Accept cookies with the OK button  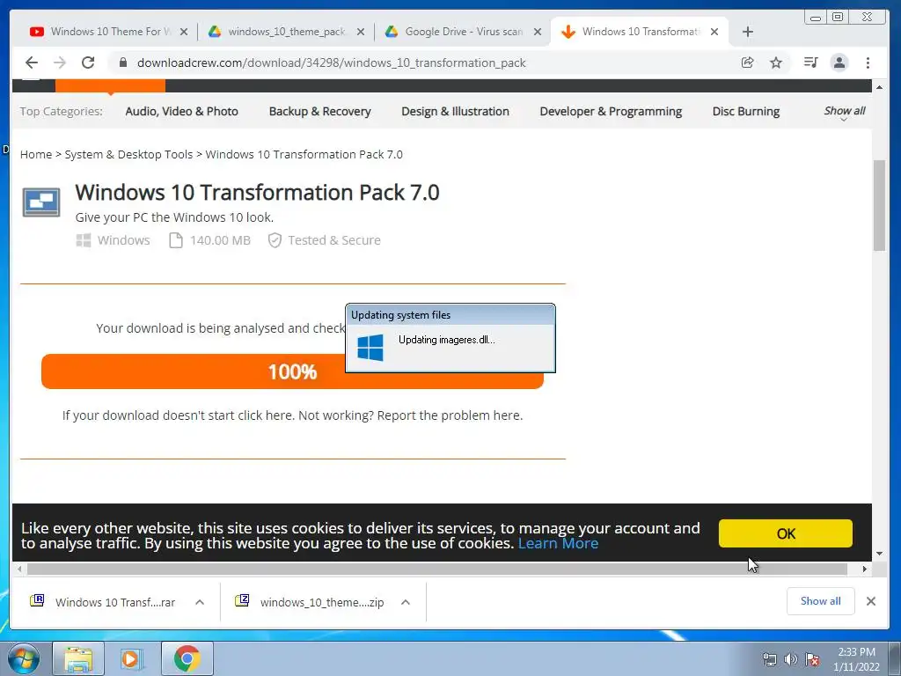click(x=786, y=533)
